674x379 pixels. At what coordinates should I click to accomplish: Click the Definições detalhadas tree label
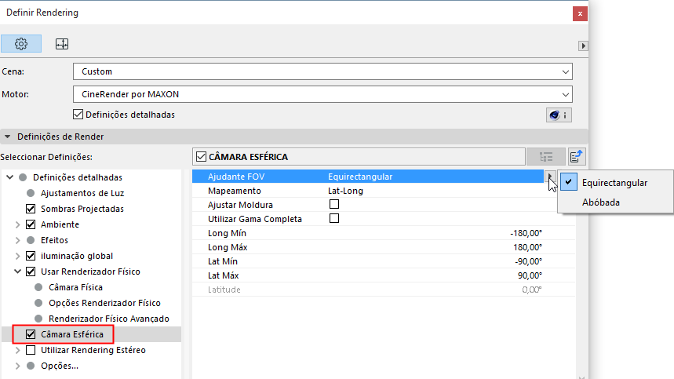pos(78,177)
